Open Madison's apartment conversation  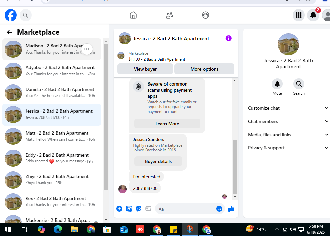51,49
